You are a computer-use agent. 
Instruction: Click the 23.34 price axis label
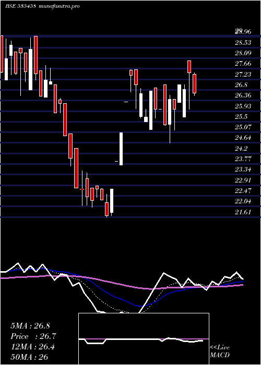point(243,169)
